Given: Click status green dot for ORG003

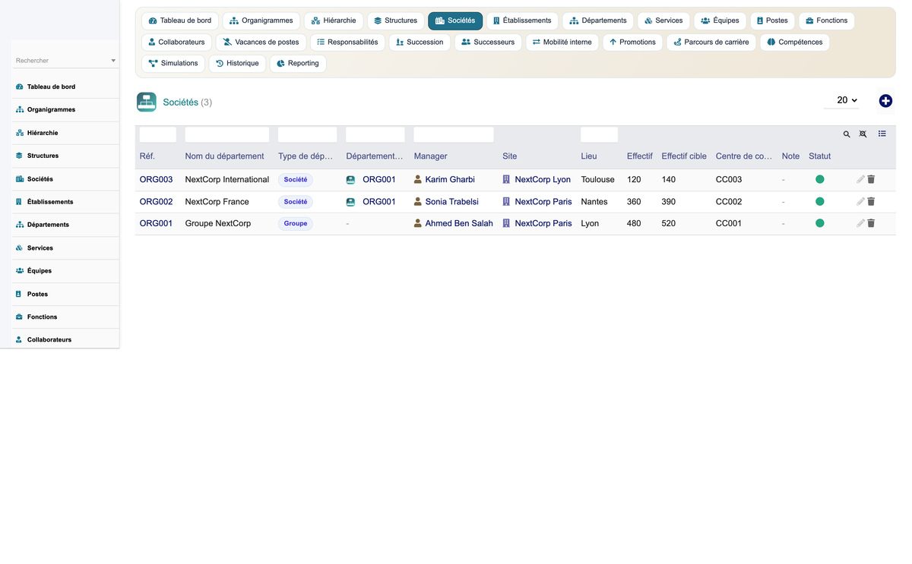Looking at the screenshot, I should pyautogui.click(x=820, y=180).
